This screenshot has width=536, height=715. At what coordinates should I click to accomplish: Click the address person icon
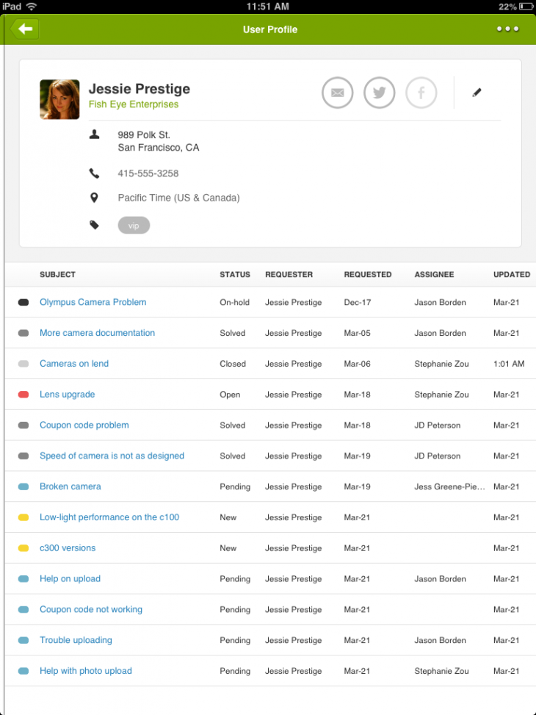point(94,134)
